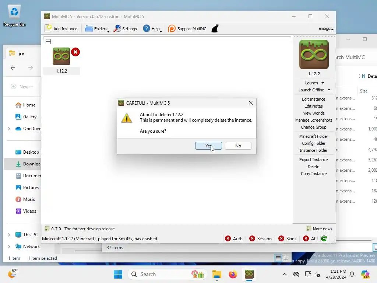Click the red crashed badge on instance
The height and width of the screenshot is (283, 377).
point(75,52)
